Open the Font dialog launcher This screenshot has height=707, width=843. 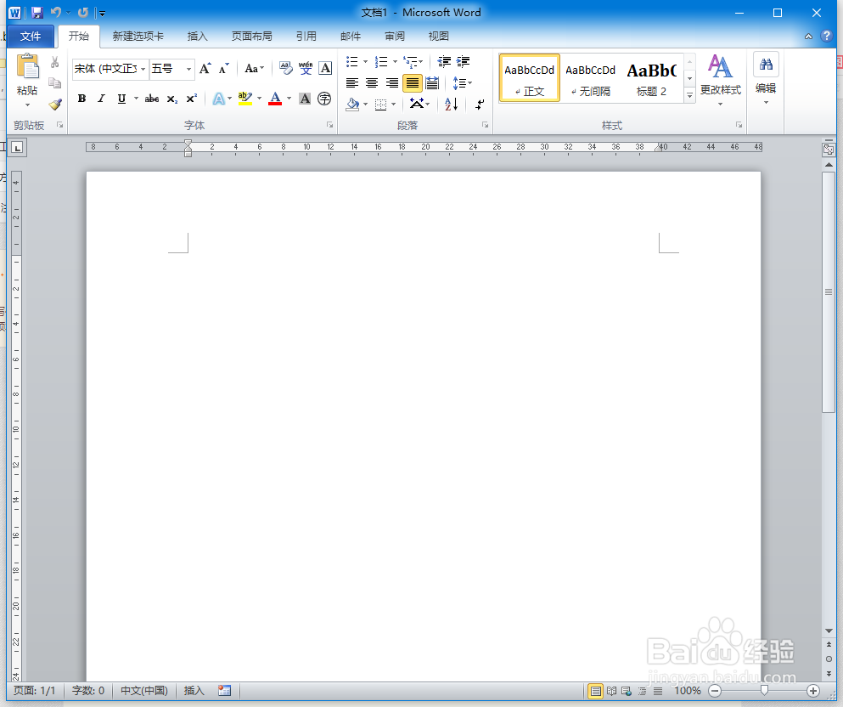pyautogui.click(x=329, y=125)
